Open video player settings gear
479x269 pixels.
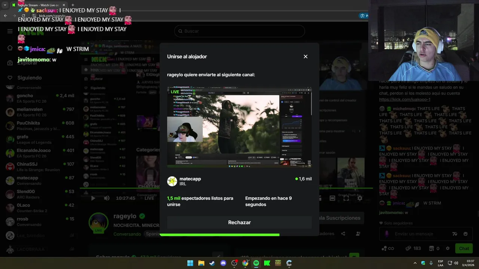click(x=360, y=198)
